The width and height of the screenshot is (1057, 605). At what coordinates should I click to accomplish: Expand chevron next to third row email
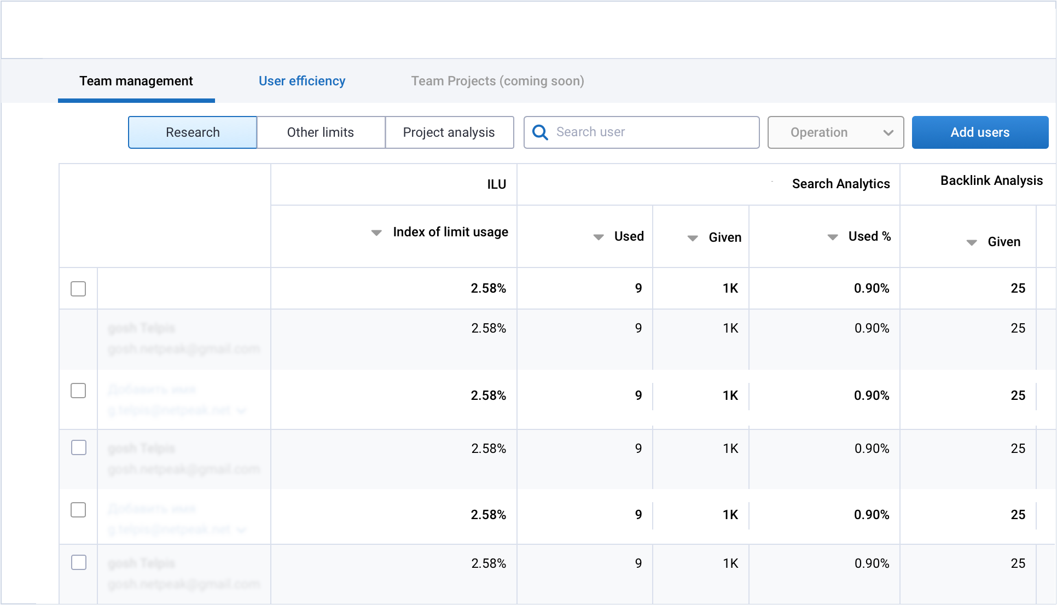(x=242, y=411)
